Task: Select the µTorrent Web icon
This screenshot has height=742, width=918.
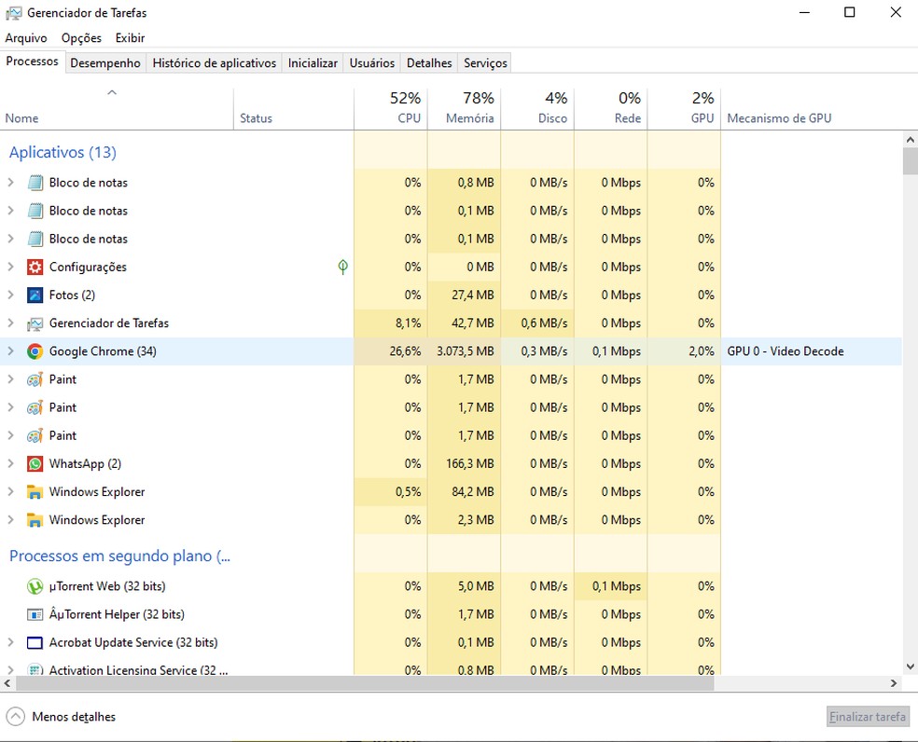Action: [x=35, y=586]
